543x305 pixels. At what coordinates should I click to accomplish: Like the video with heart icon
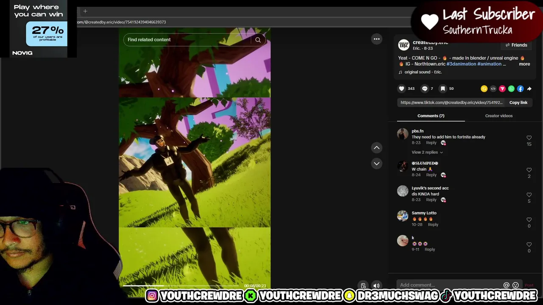402,89
